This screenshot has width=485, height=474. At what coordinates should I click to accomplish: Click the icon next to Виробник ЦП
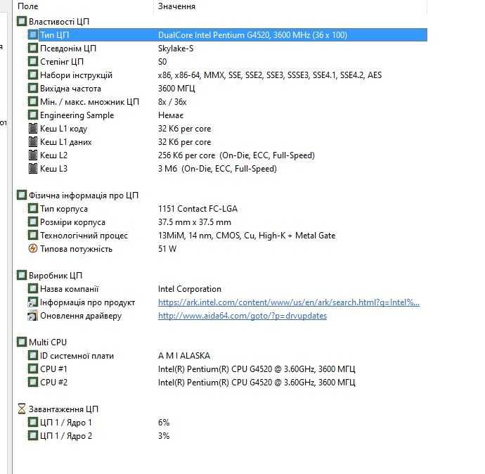tap(22, 276)
